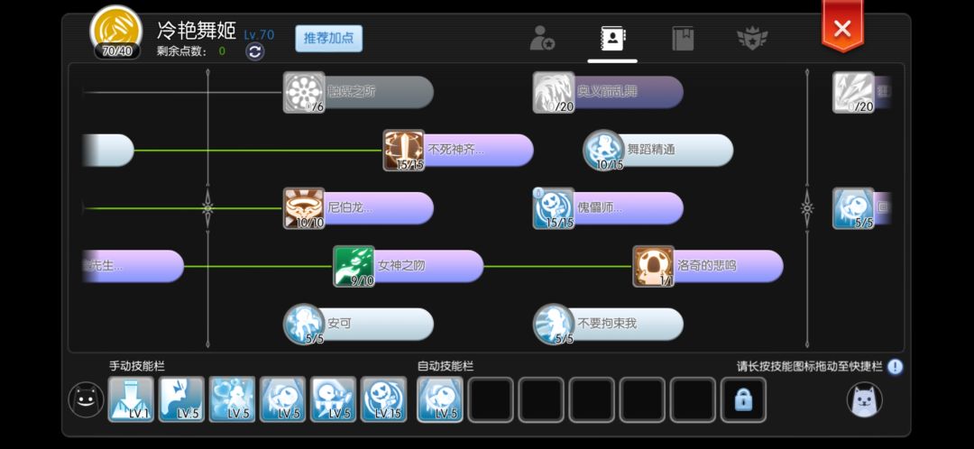Click the 推荐加点 button

(x=328, y=39)
